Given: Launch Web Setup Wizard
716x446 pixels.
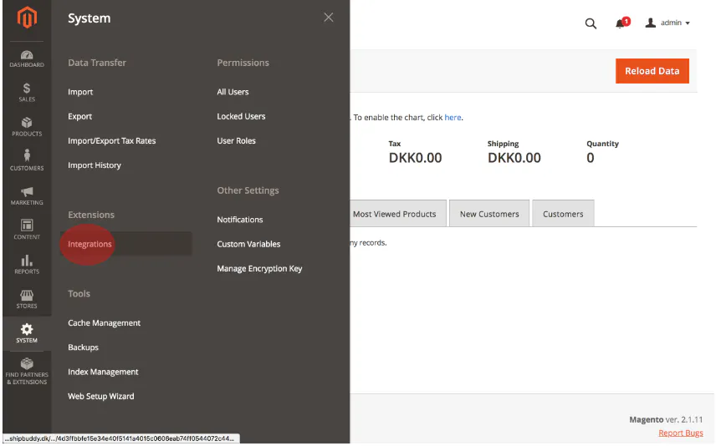Looking at the screenshot, I should [x=101, y=396].
